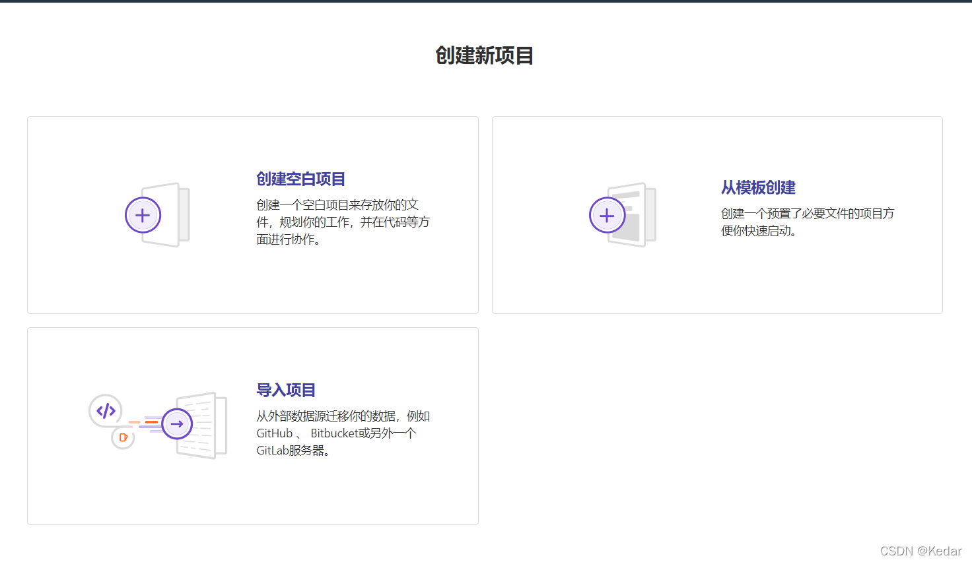This screenshot has width=972, height=562.
Task: Click the plus icon on template project card
Action: coord(607,215)
